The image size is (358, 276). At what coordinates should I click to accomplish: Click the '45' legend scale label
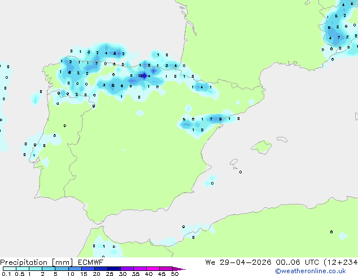pyautogui.click(x=161, y=274)
